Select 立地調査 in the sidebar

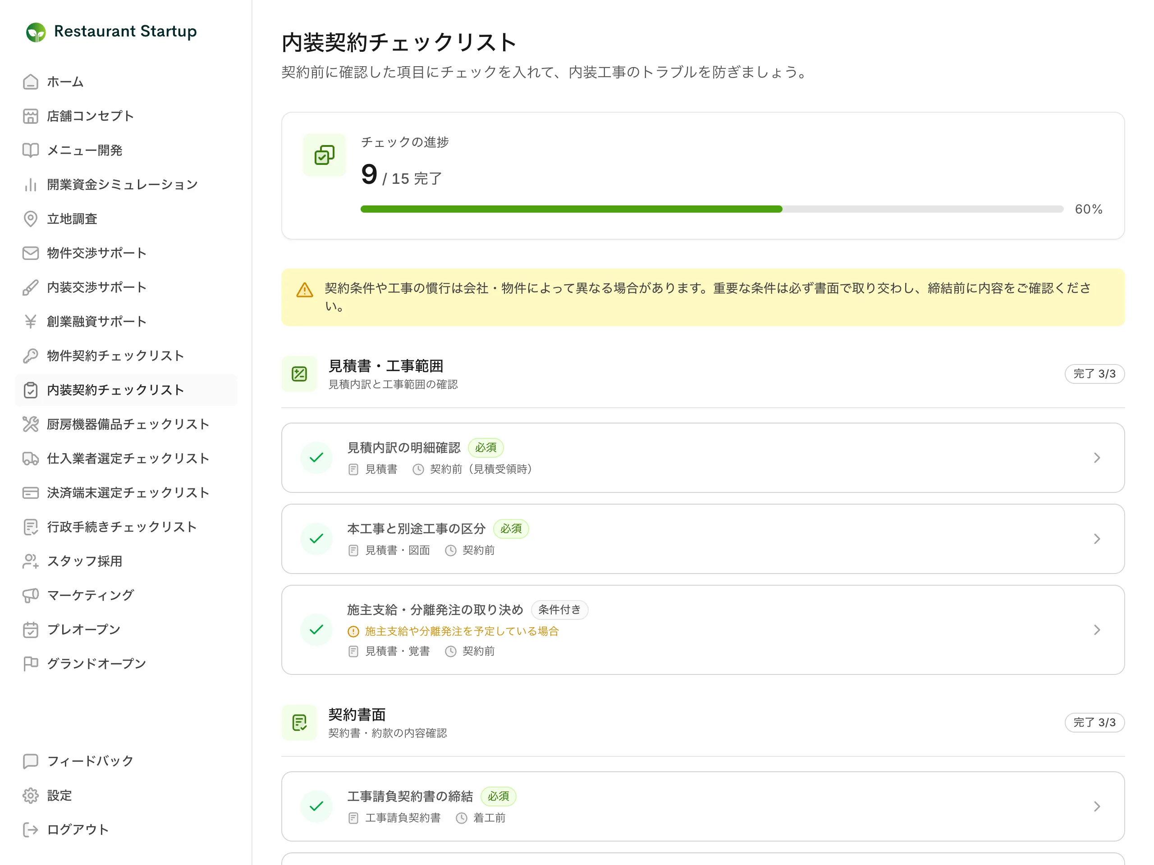126,219
